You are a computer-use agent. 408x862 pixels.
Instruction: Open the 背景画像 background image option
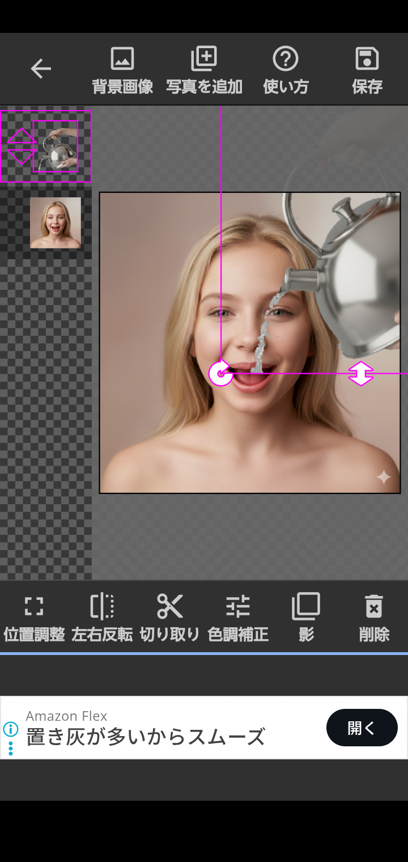pos(122,70)
